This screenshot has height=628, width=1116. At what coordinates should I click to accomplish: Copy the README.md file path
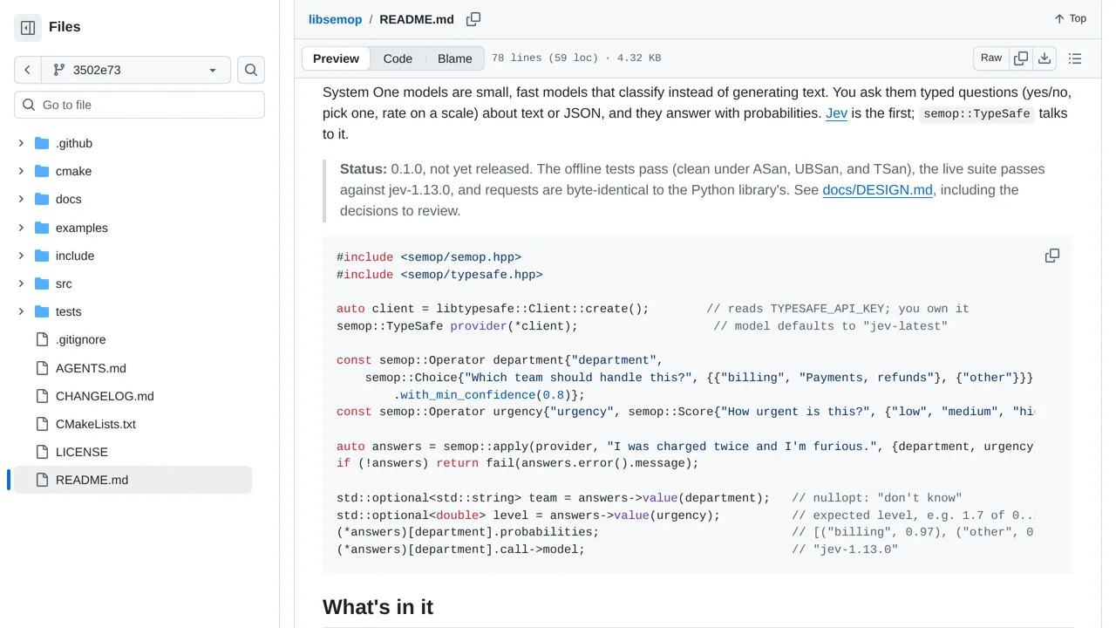pos(473,19)
